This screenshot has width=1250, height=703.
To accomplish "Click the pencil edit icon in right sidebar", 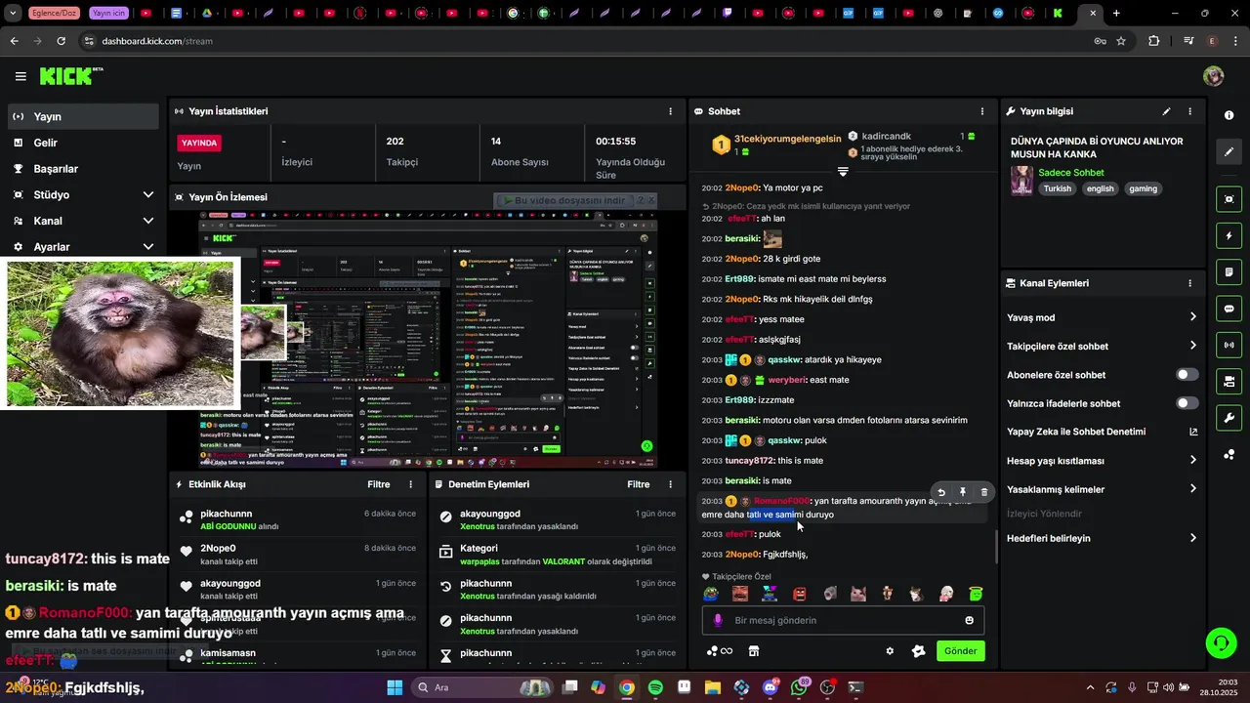I will [x=1229, y=152].
